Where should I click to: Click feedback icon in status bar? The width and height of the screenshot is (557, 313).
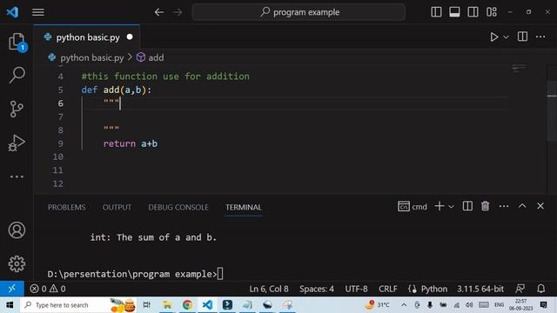point(520,289)
